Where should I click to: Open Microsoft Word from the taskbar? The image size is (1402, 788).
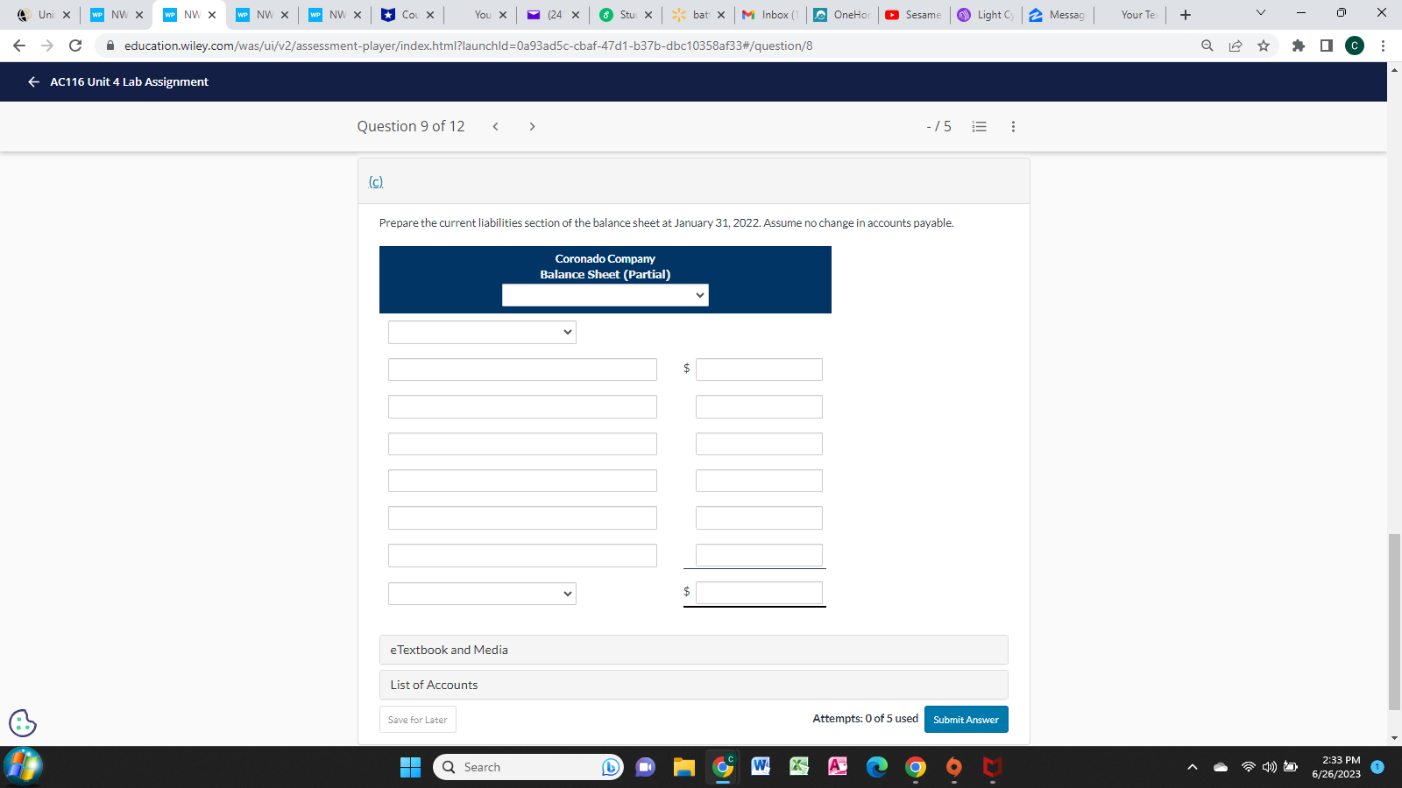pos(760,766)
